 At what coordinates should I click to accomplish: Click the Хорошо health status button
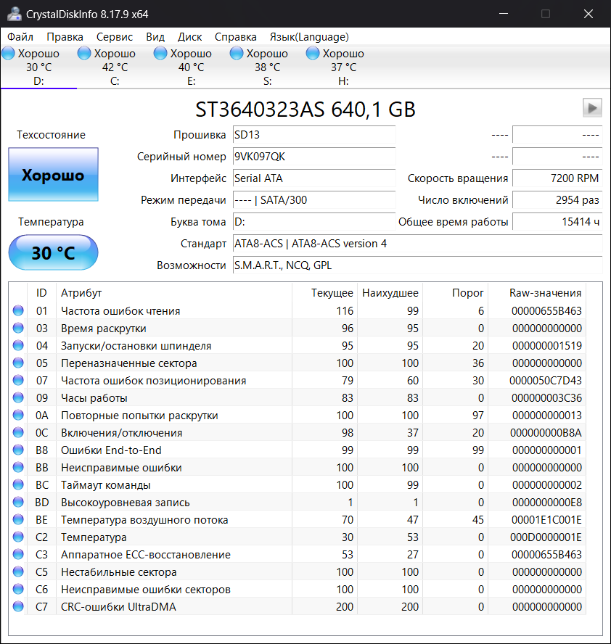coord(54,175)
